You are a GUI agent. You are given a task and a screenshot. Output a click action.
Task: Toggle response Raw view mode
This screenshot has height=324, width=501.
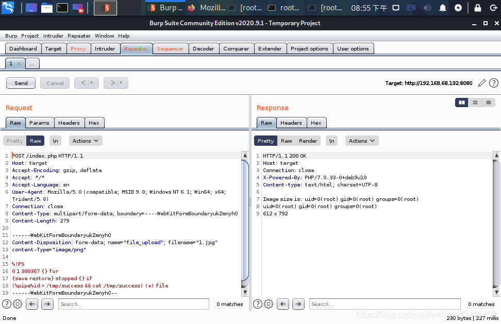[x=286, y=141]
